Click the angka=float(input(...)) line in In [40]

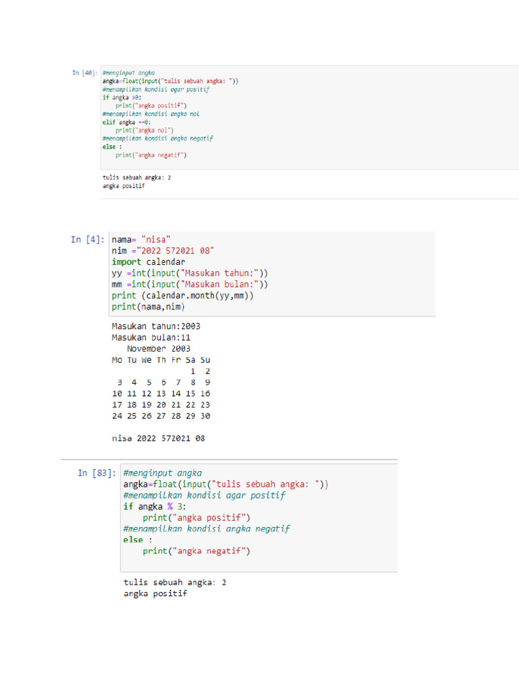pyautogui.click(x=170, y=81)
